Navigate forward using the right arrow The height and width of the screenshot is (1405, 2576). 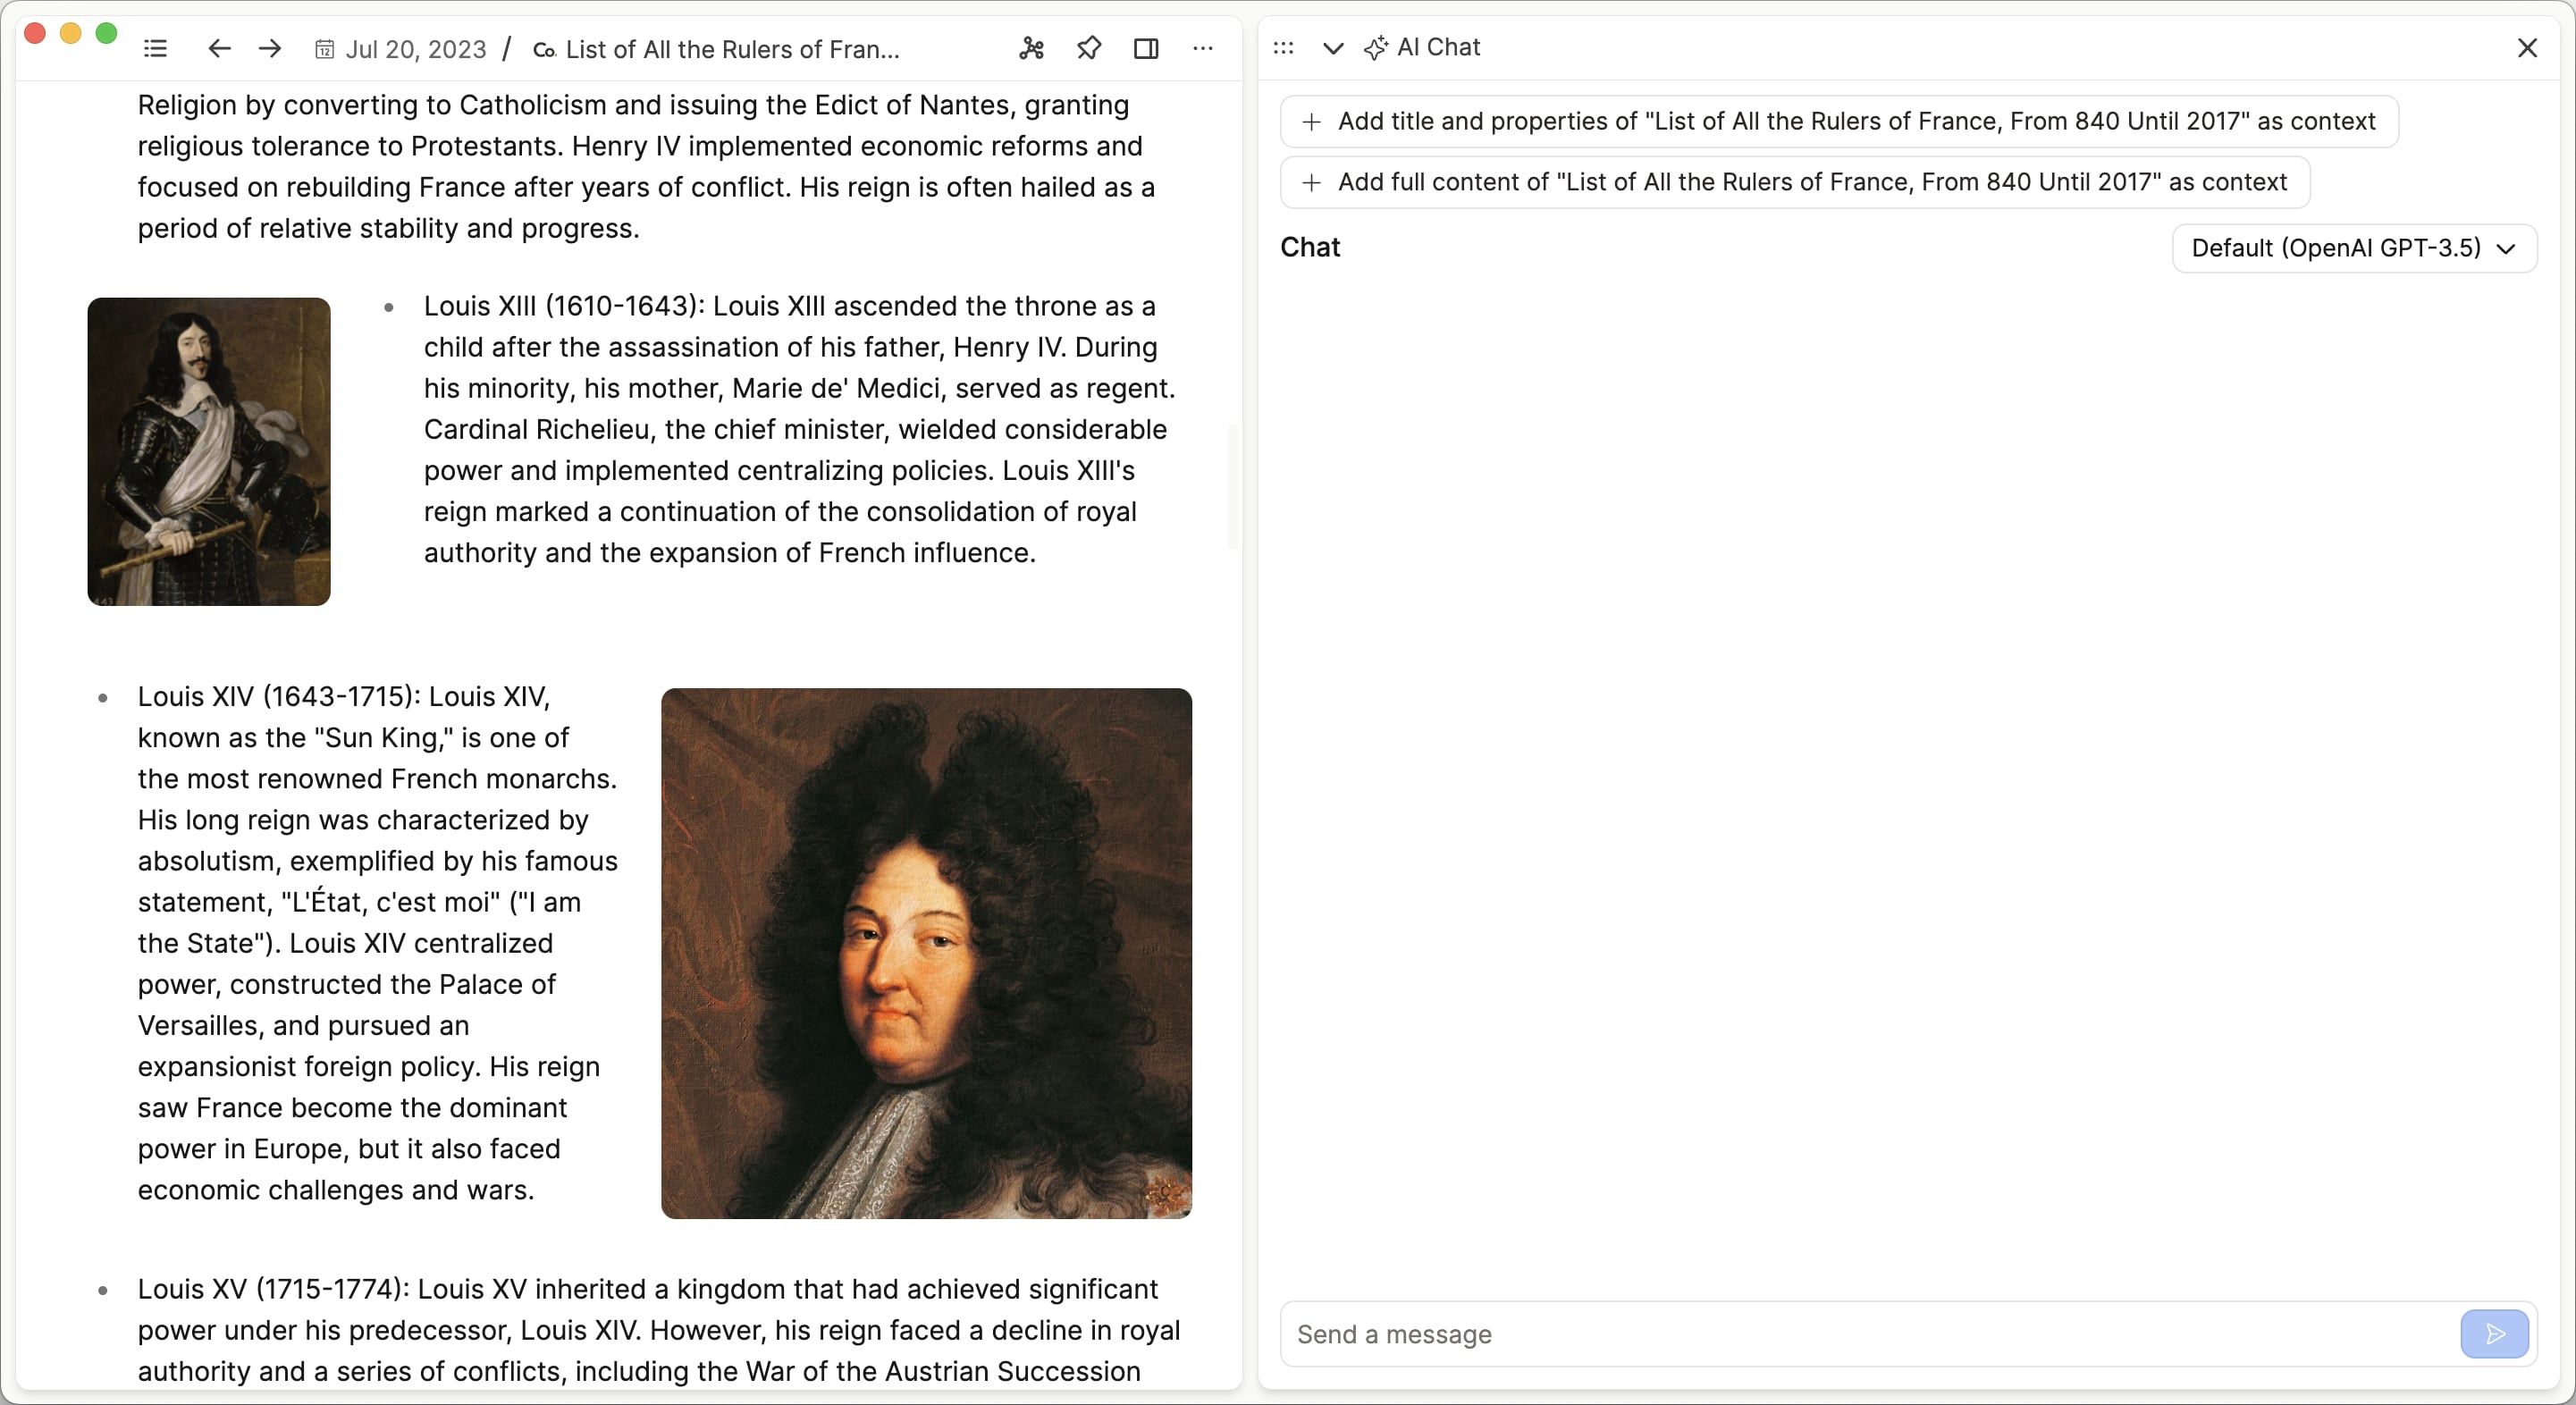[269, 47]
